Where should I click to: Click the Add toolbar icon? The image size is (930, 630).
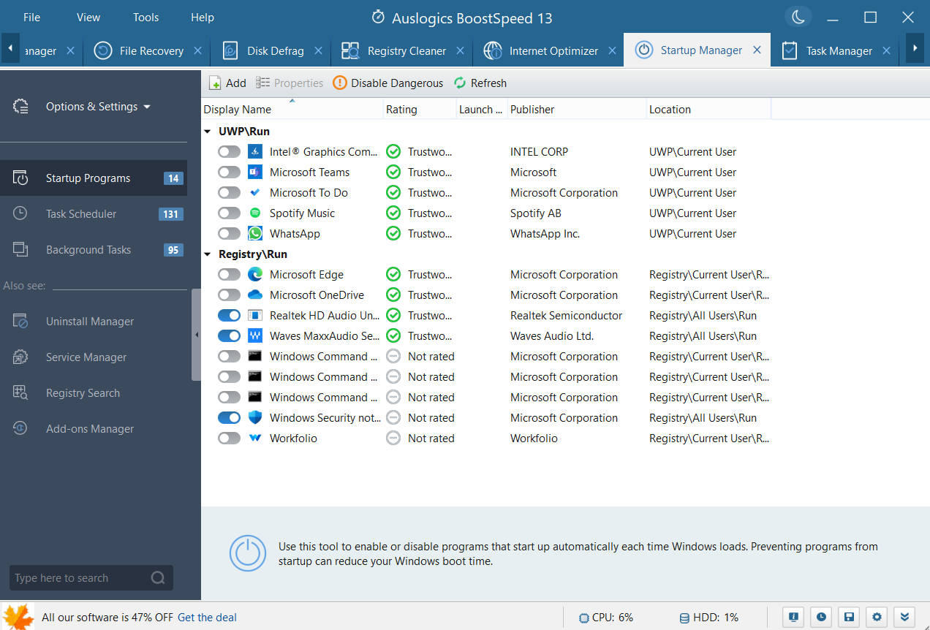(x=215, y=83)
